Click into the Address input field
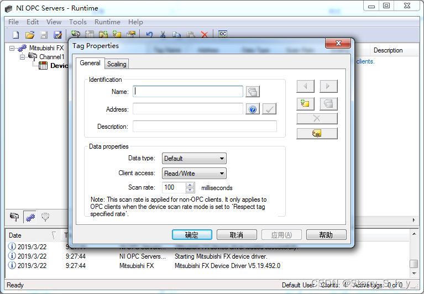The height and width of the screenshot is (294, 424). tap(188, 109)
